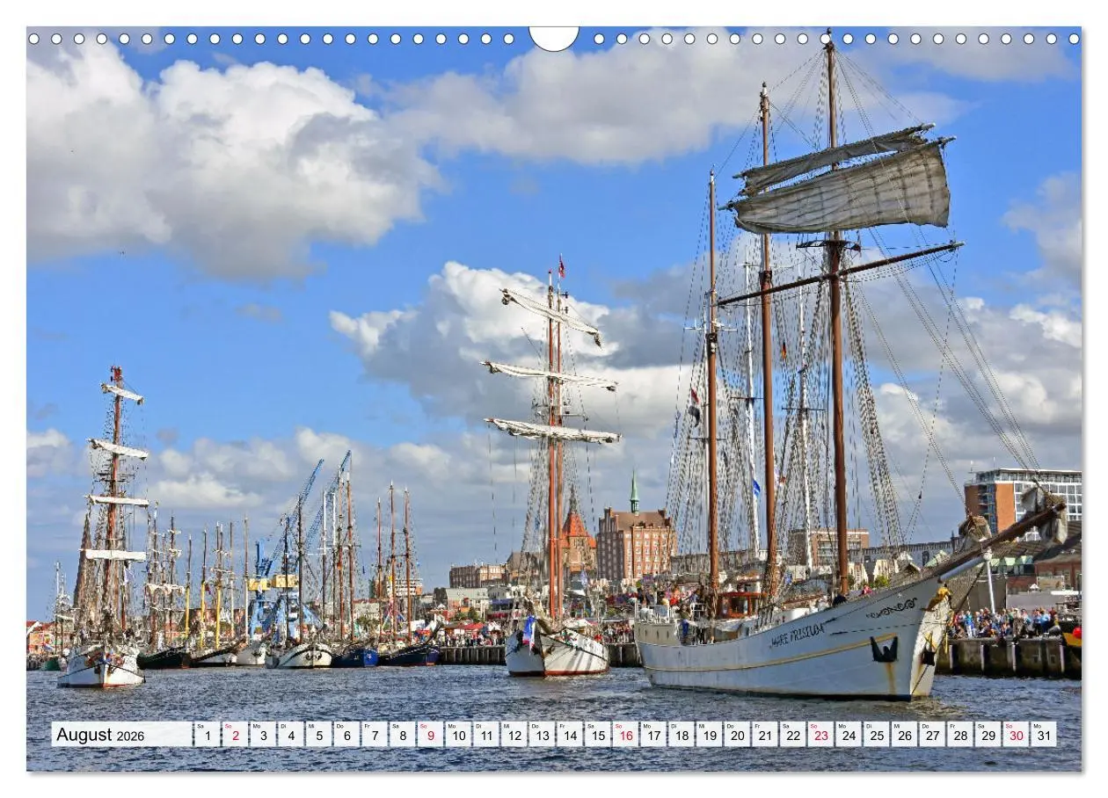The height and width of the screenshot is (798, 1108).
Task: Click date cell 11 in August row
Action: [x=485, y=735]
